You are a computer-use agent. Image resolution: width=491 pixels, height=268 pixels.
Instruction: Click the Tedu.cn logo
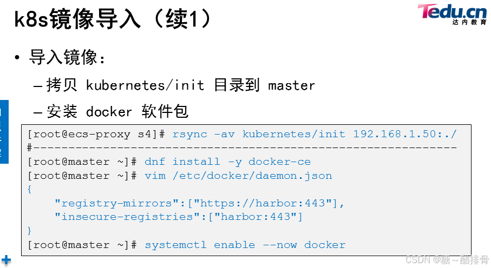click(x=451, y=12)
